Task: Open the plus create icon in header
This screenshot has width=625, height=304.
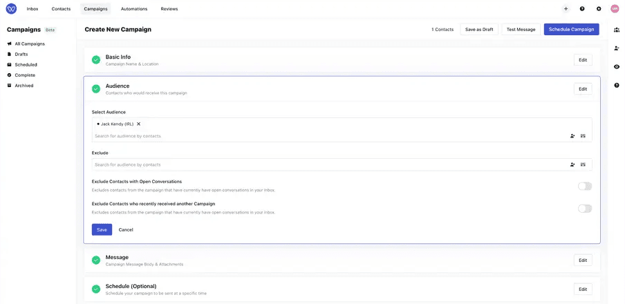Action: click(566, 9)
